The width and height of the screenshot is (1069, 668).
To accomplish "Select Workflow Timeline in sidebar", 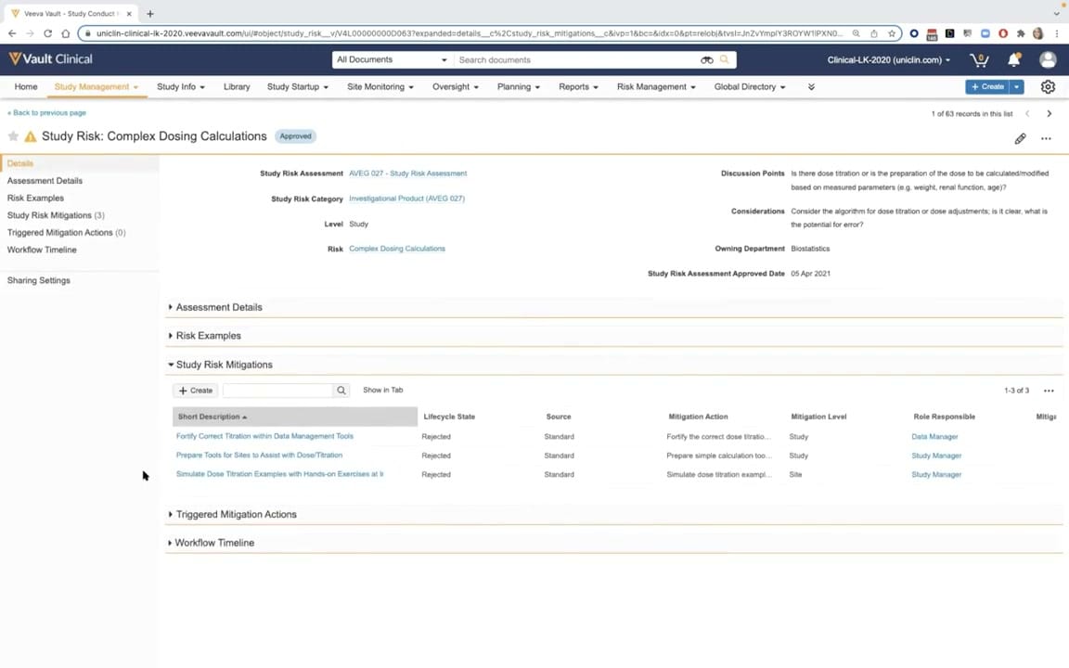I will 43,250.
